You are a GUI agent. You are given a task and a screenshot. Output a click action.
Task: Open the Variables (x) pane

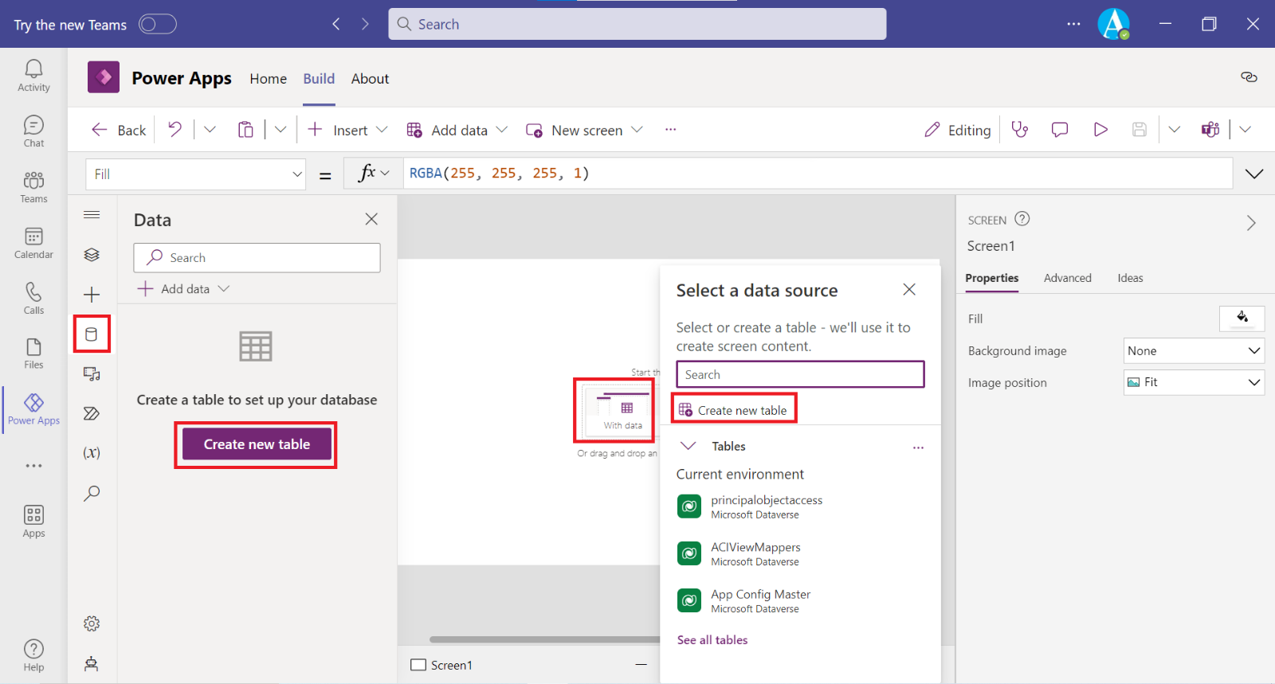pos(92,452)
